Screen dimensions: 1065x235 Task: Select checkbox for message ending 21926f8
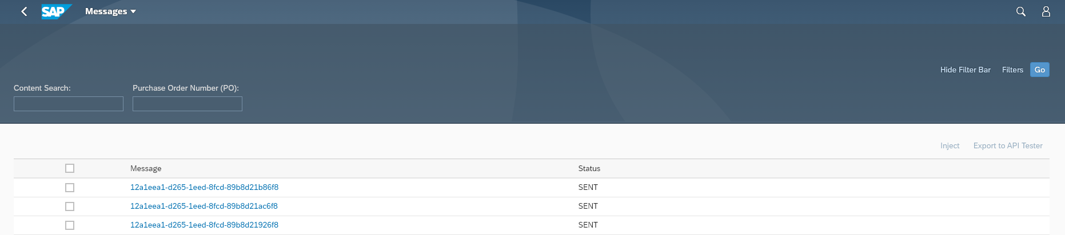pos(70,225)
